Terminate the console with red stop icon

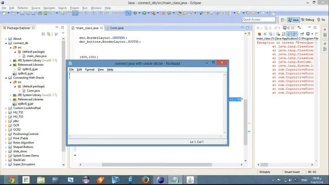pyautogui.click(x=259, y=34)
